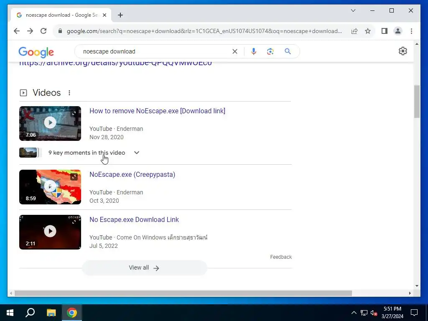
Task: Click the Videos section heading
Action: coord(47,93)
